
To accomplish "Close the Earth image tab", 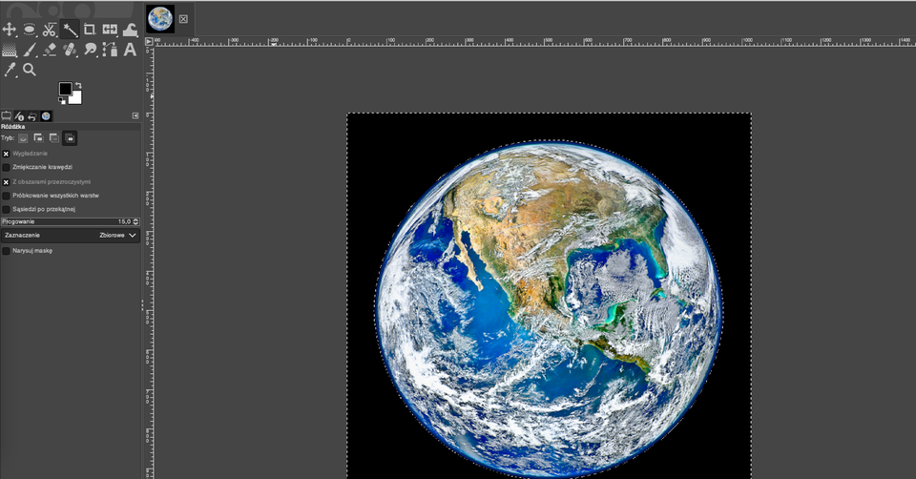I will [183, 18].
